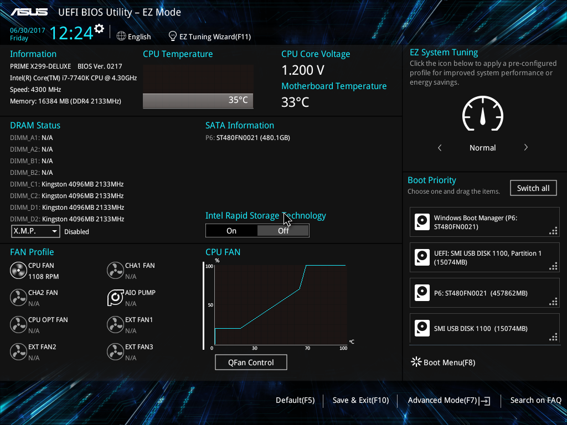The height and width of the screenshot is (425, 567).
Task: Select UEFI: SMI USB DISK 1100 Partition 1 entry
Action: (484, 257)
